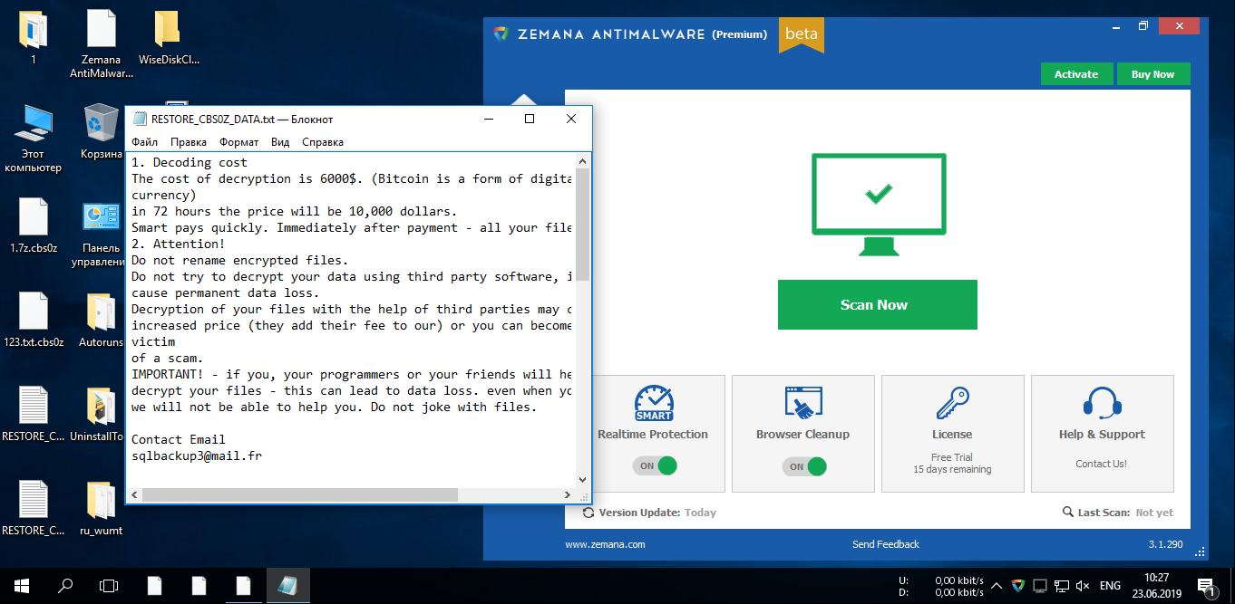The image size is (1235, 604).
Task: Click the green monitor checkmark status icon
Action: point(878,205)
